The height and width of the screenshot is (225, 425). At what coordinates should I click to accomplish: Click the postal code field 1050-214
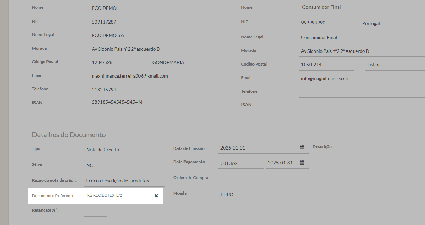pos(326,65)
